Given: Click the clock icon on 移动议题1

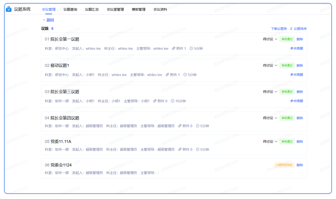Looking at the screenshot, I should tap(185, 75).
